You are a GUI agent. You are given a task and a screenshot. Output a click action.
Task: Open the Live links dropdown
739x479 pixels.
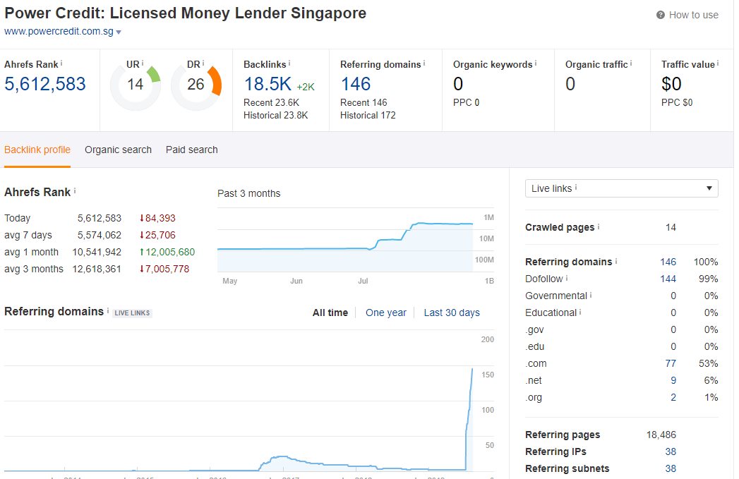click(621, 188)
